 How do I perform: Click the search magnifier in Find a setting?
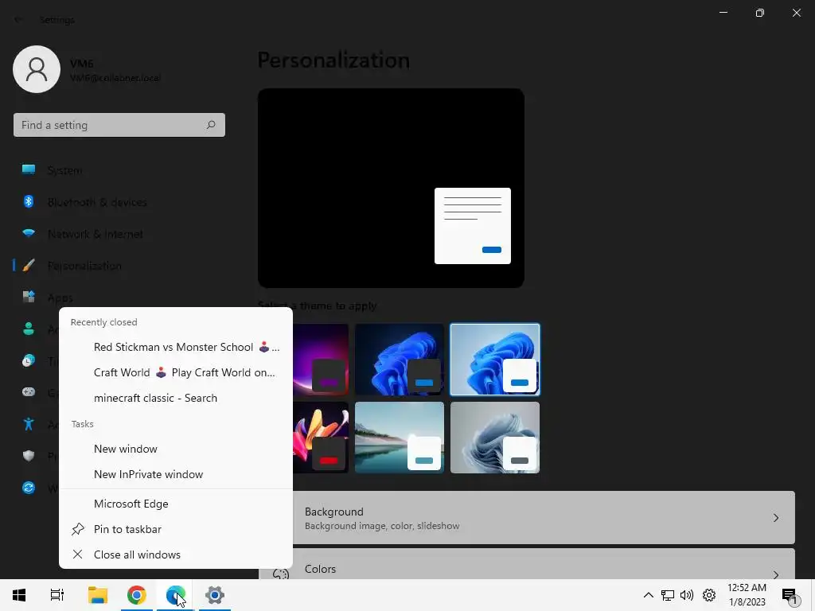click(x=211, y=125)
